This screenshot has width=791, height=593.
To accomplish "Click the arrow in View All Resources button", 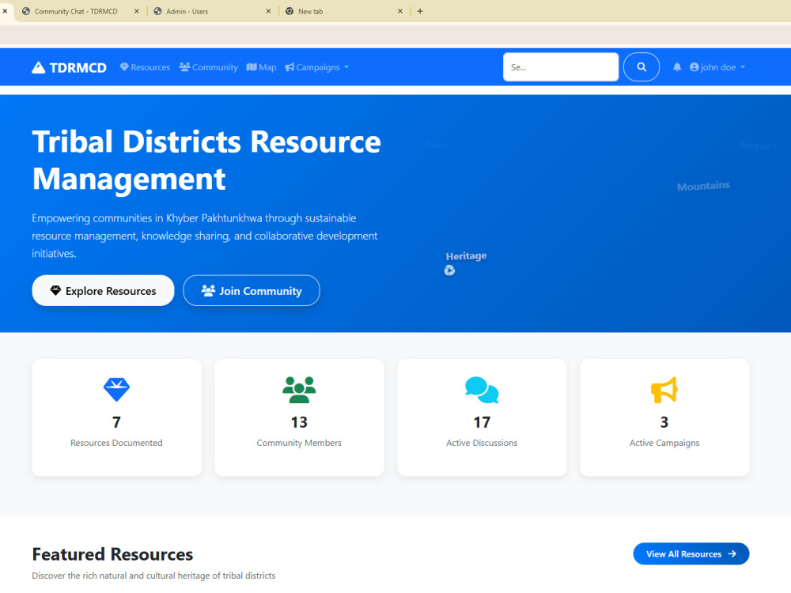I will [x=732, y=553].
